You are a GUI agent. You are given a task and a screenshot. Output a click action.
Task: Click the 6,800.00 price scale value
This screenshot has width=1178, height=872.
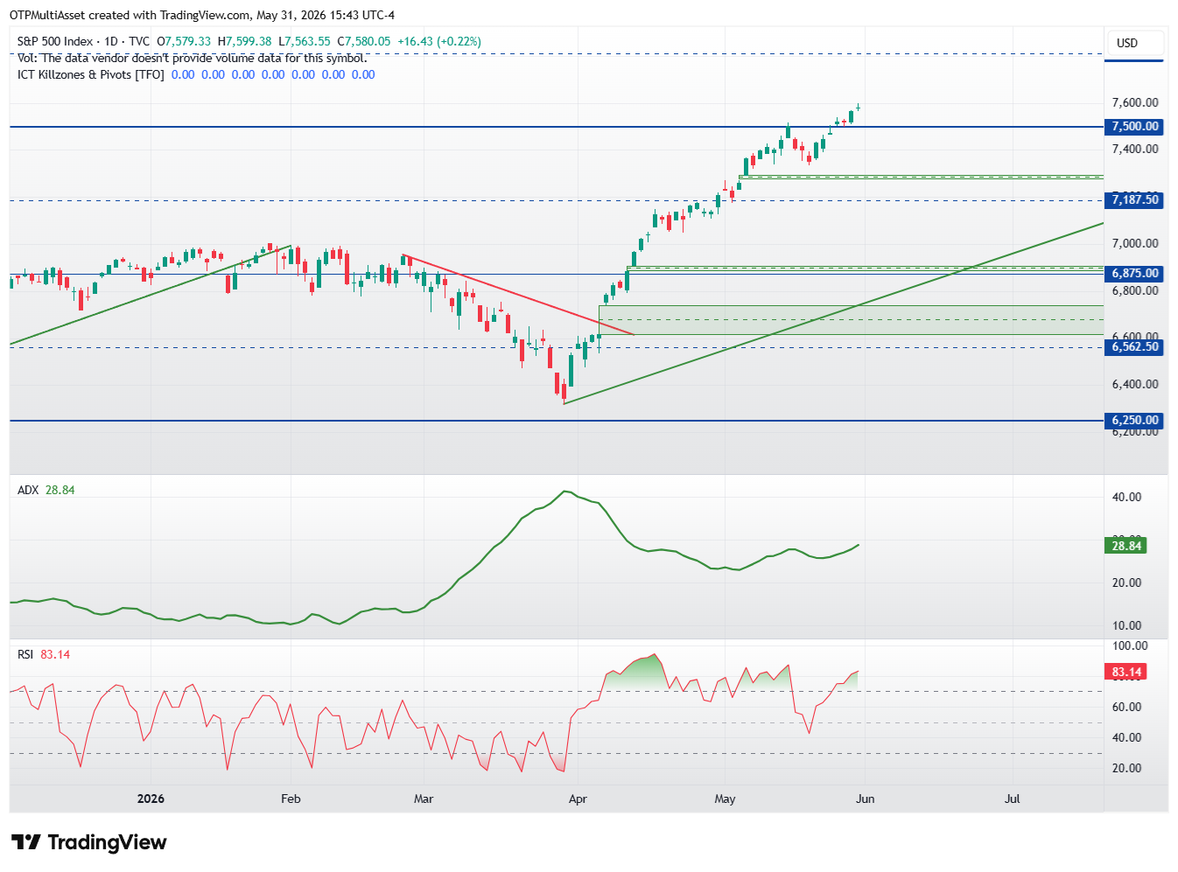point(1135,290)
